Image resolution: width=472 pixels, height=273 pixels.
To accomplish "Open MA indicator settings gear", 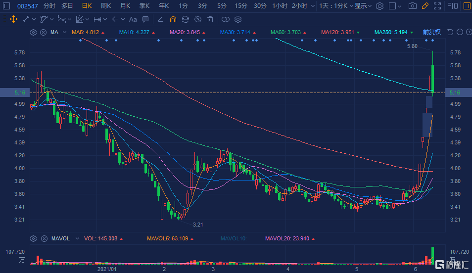I will pos(34,32).
